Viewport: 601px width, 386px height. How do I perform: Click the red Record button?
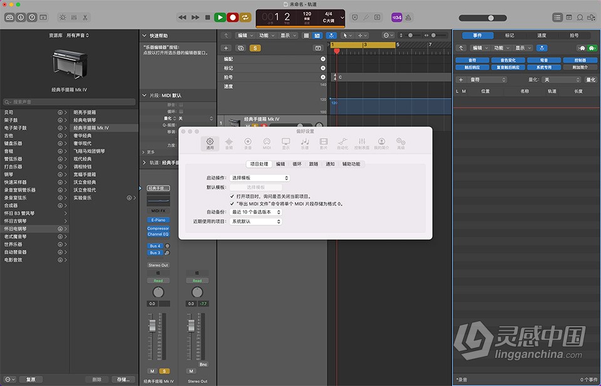click(x=233, y=17)
